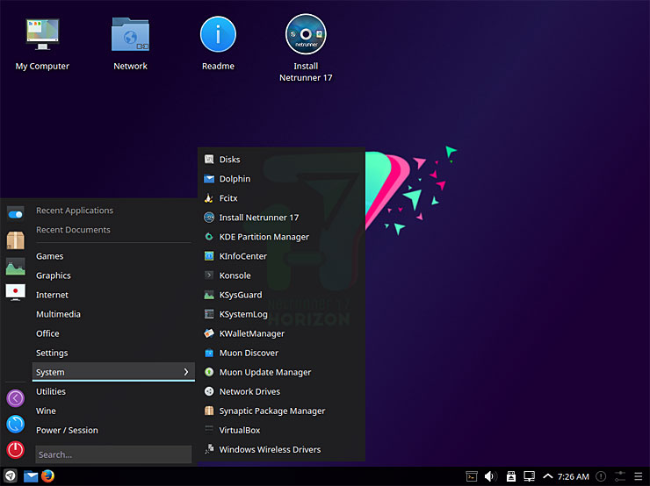650x486 pixels.
Task: Click the purple logout arrow icon
Action: coord(15,398)
